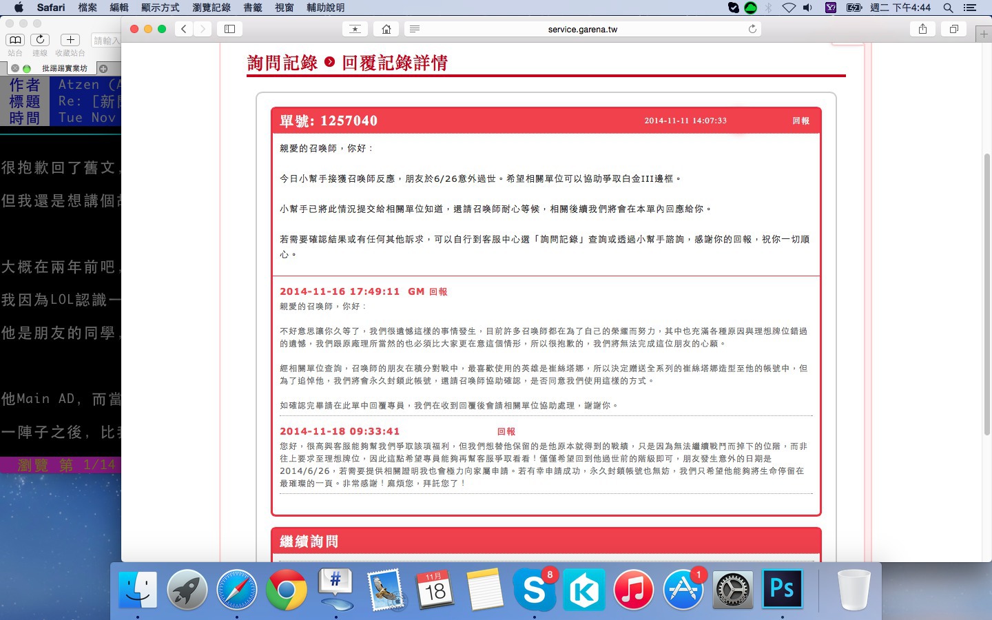Image resolution: width=992 pixels, height=620 pixels.
Task: Click the service.garena.tw address field
Action: pos(582,29)
